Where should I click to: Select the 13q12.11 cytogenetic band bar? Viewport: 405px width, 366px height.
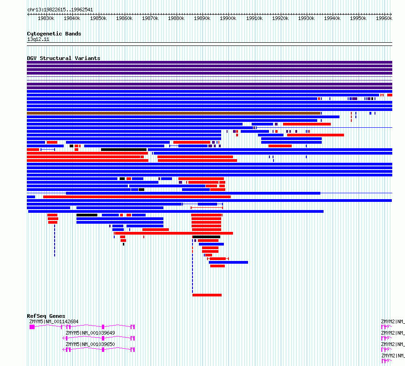click(x=209, y=44)
